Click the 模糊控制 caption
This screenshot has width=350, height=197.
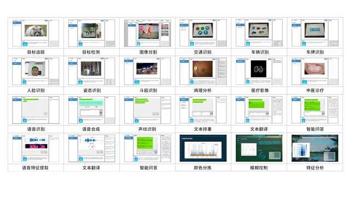pos(259,168)
